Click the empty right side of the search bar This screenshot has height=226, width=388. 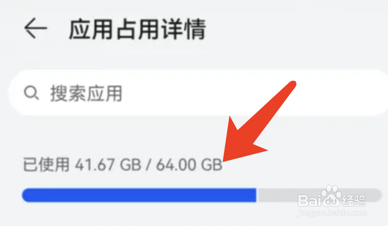tap(255, 93)
